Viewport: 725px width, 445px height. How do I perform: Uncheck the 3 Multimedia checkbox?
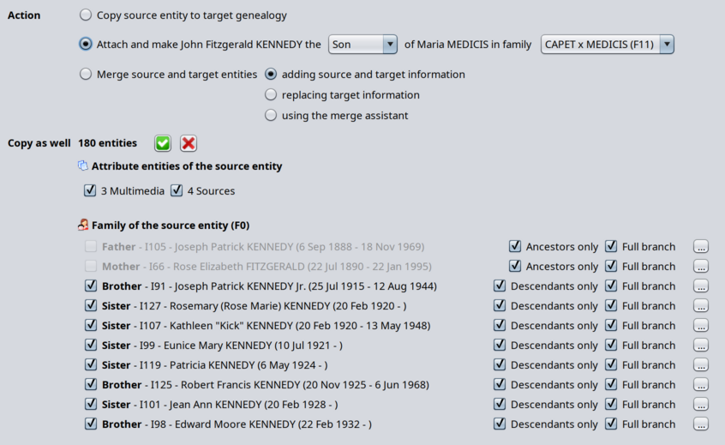click(90, 191)
